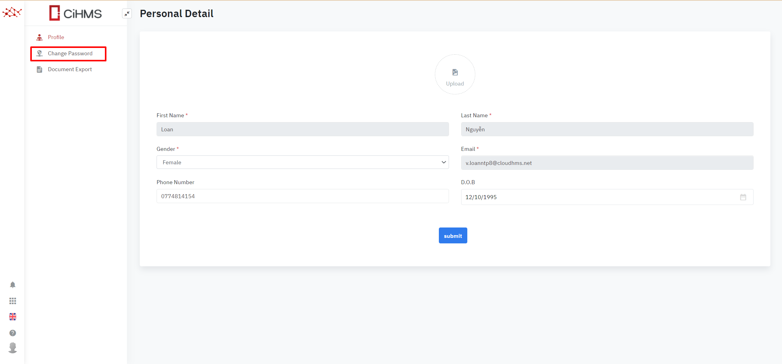The width and height of the screenshot is (782, 364).
Task: Open the Profile menu item
Action: click(x=56, y=37)
